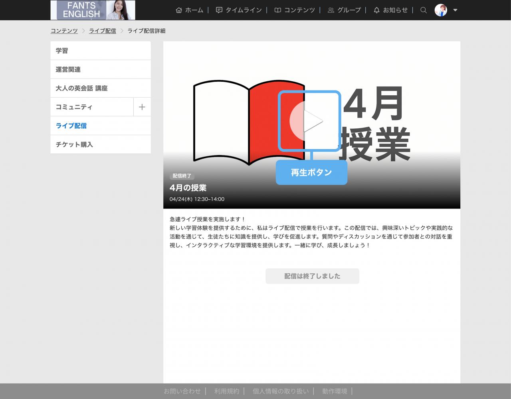Image resolution: width=511 pixels, height=399 pixels.
Task: Click the 配信終了 status badge
Action: tap(182, 176)
